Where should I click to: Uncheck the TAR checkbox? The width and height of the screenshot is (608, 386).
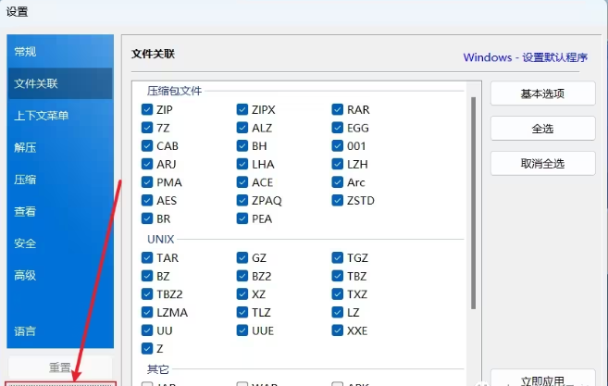point(147,257)
